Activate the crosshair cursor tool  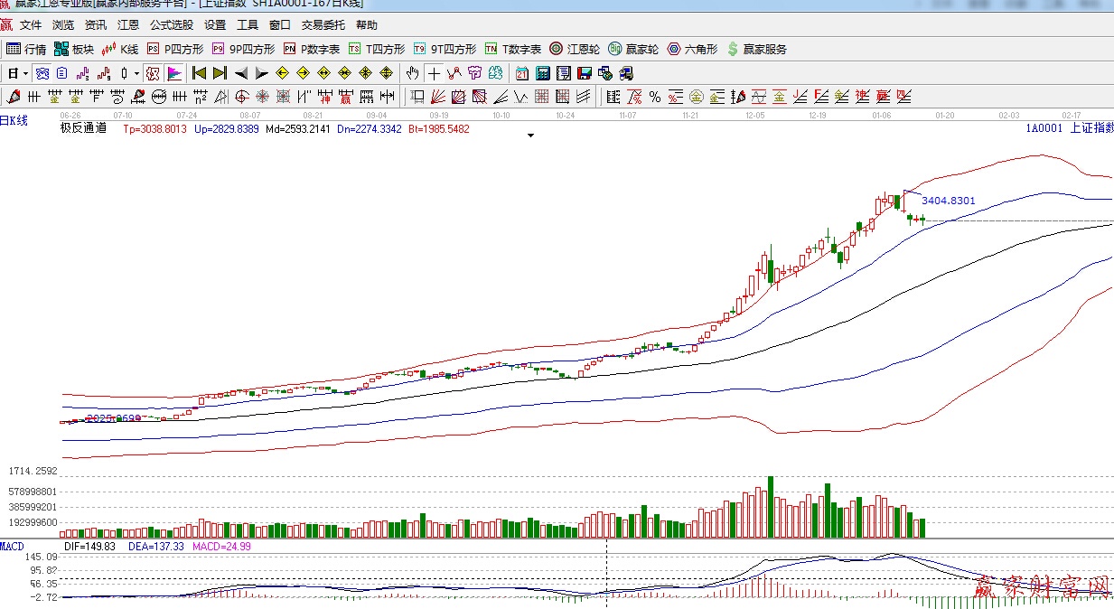click(x=435, y=73)
